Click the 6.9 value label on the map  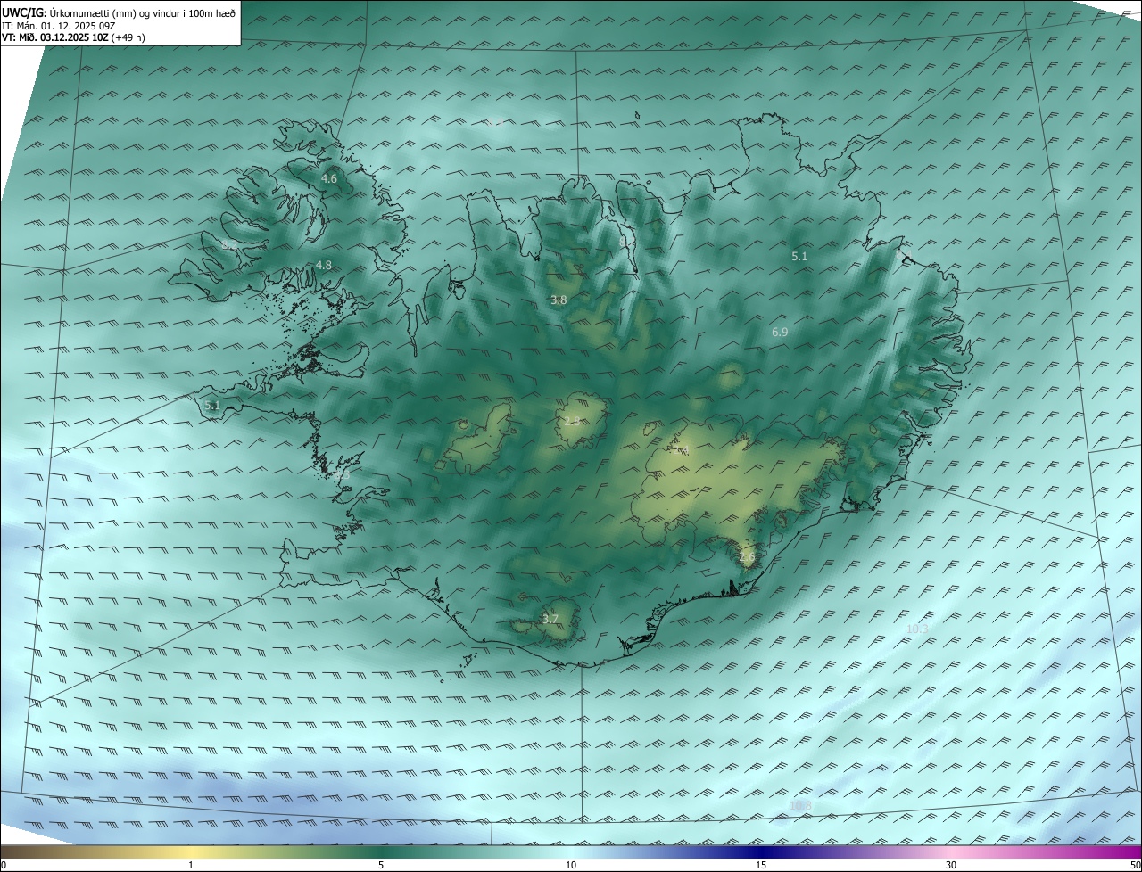tap(780, 333)
